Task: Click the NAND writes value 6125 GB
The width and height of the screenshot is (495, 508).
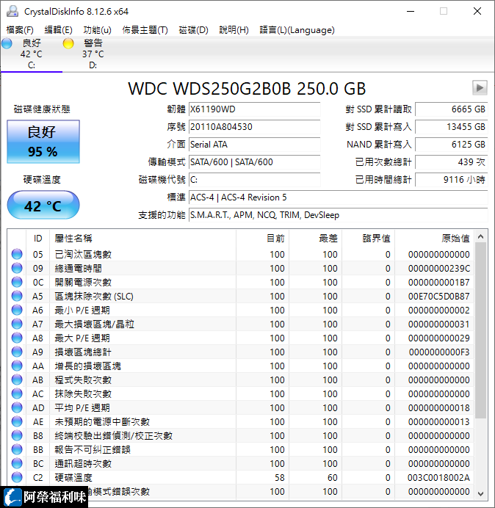Action: (x=451, y=144)
